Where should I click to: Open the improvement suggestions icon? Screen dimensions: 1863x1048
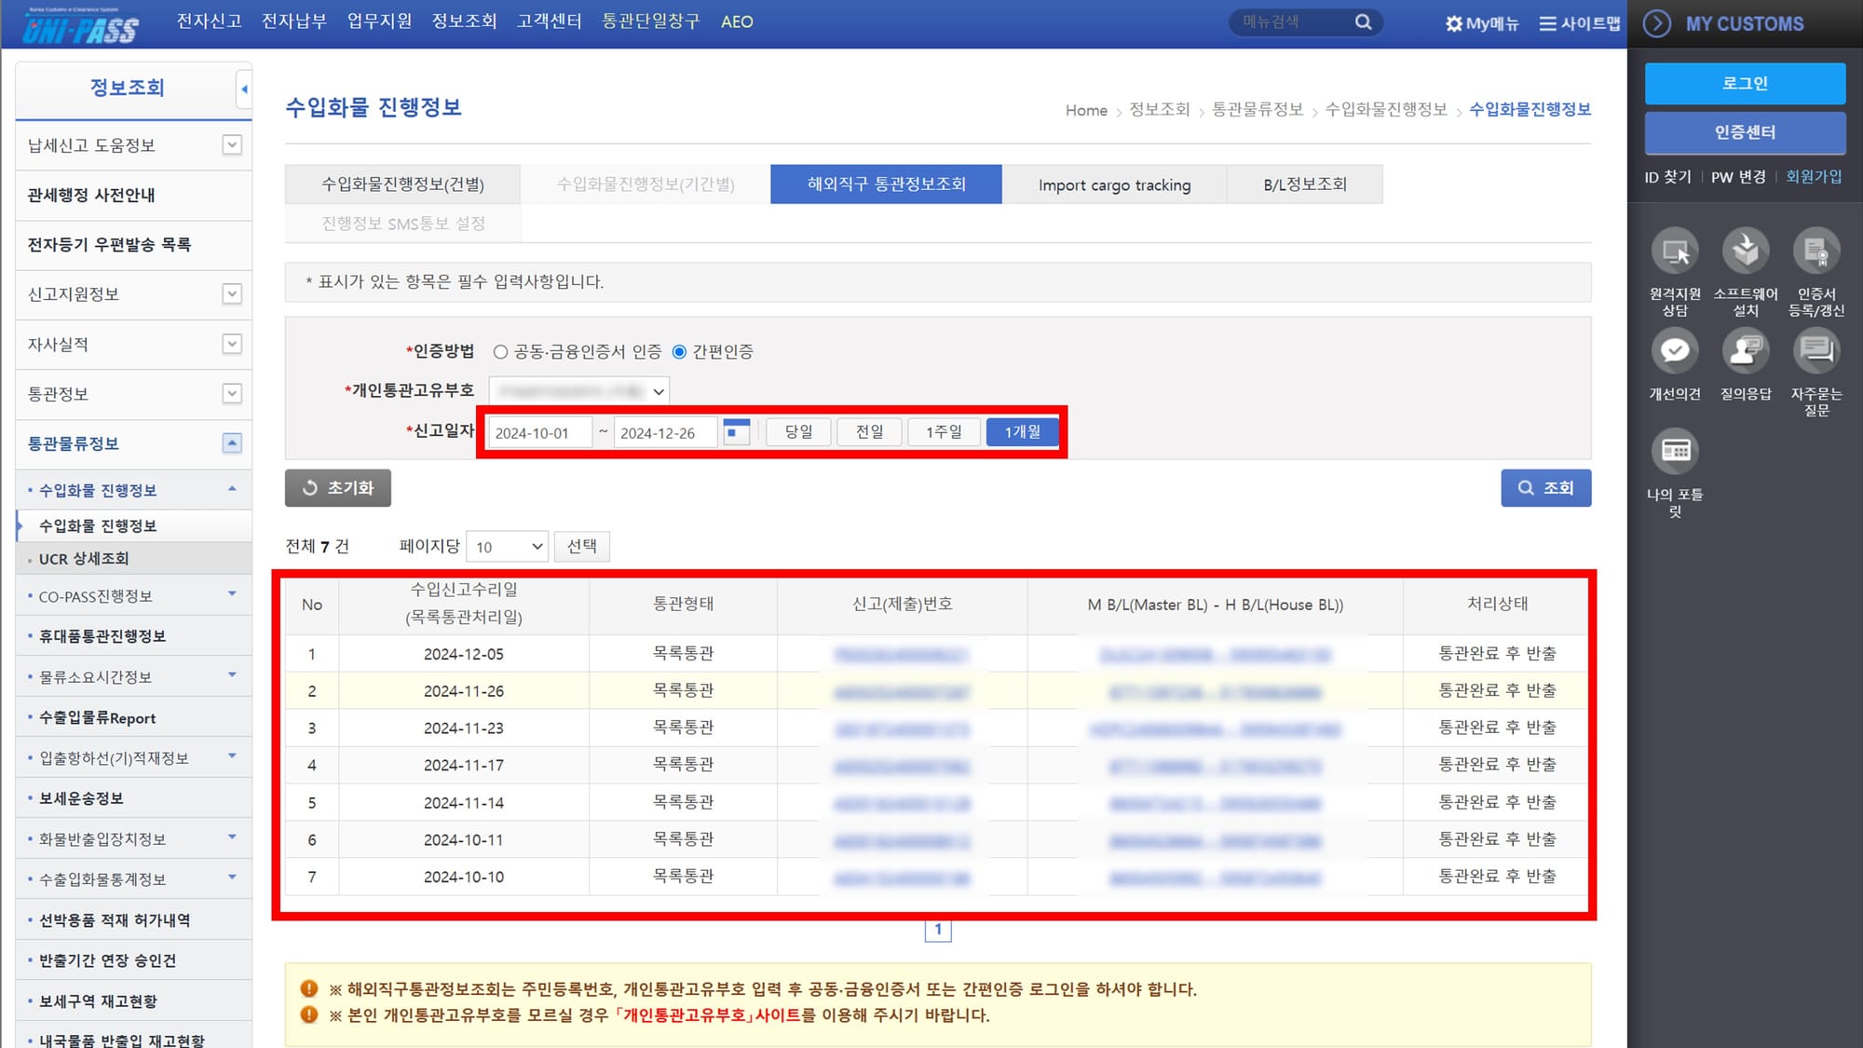point(1675,352)
